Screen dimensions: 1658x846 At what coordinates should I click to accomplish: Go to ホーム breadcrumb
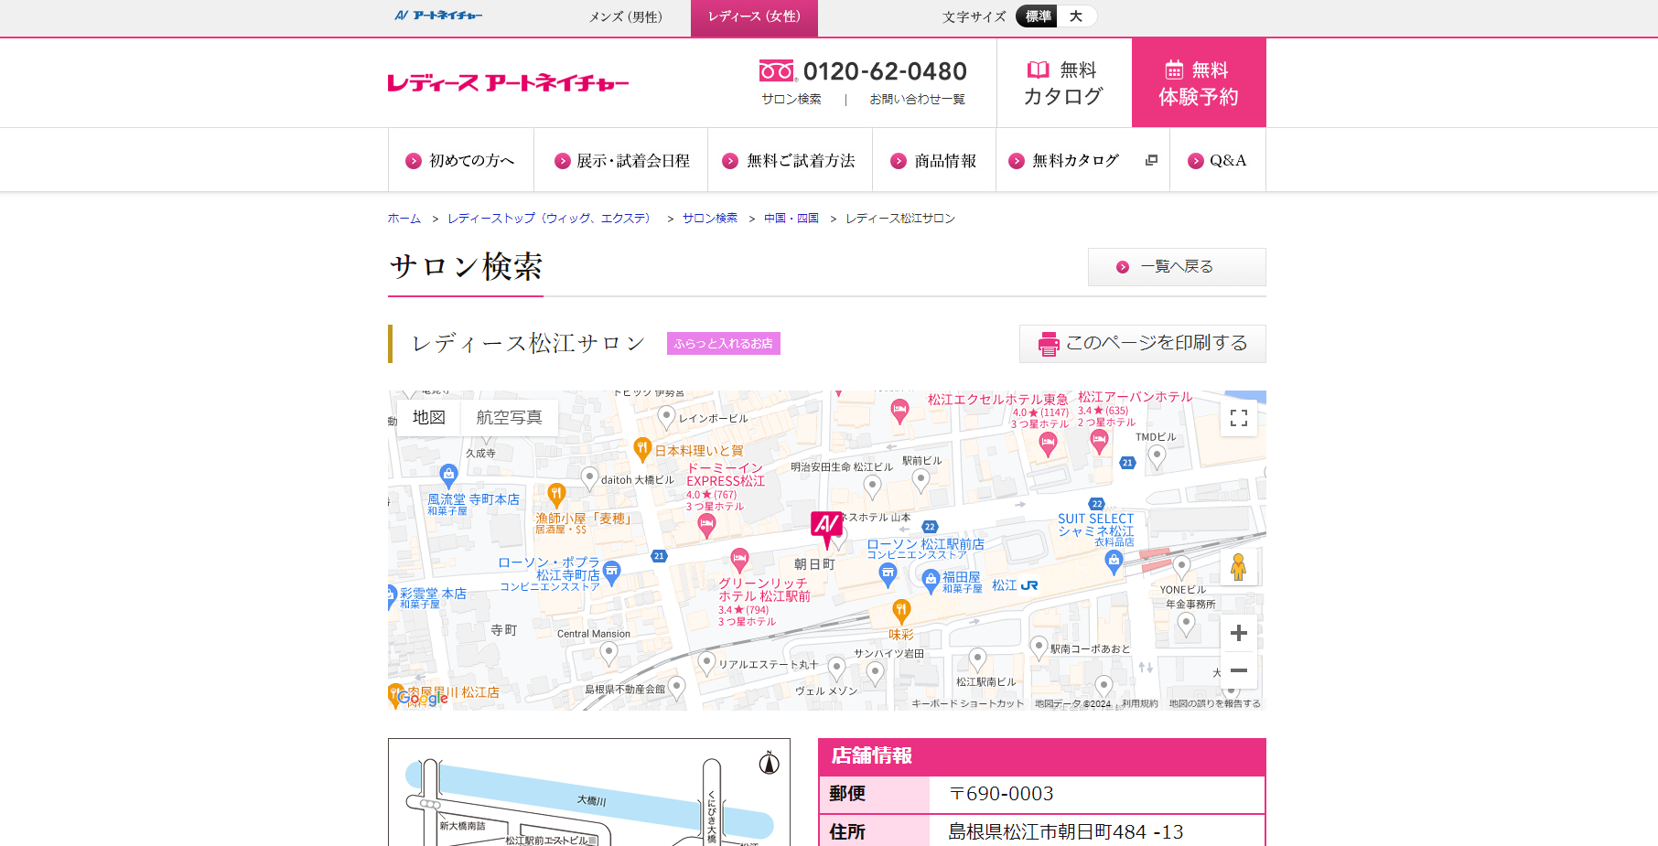404,218
